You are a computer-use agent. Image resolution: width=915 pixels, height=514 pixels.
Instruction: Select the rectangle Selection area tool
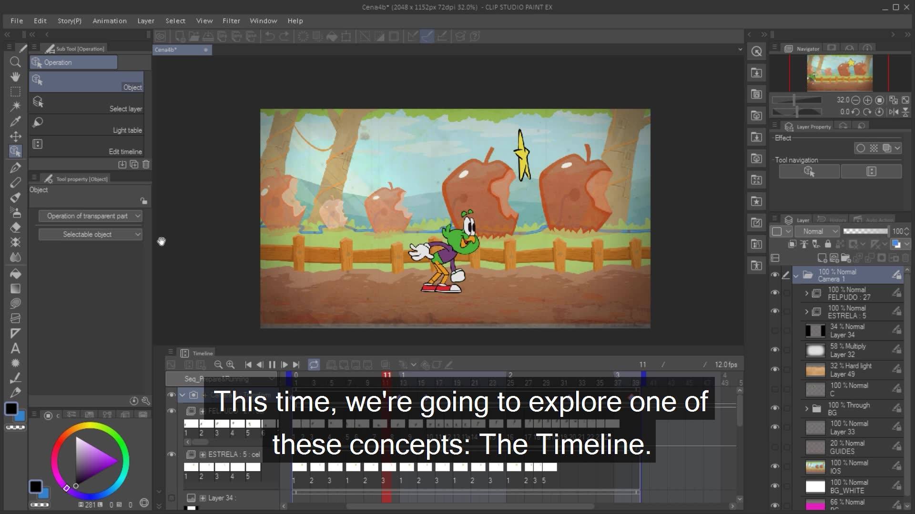15,91
